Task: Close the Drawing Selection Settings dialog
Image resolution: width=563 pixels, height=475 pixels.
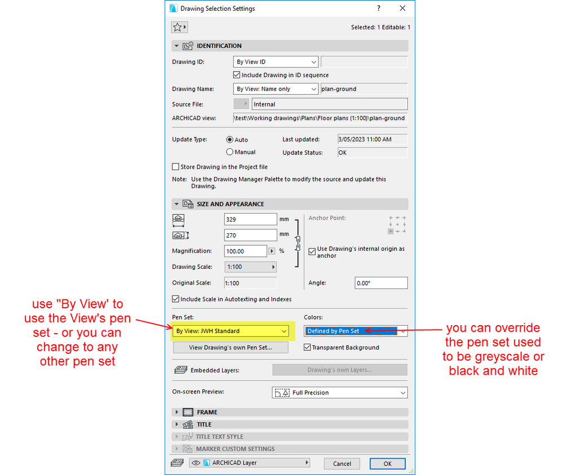Action: coord(402,8)
